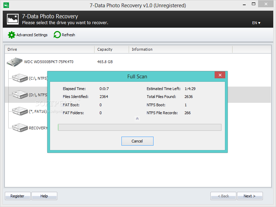Select the C:\ NTFS partition drive icon

(x=20, y=78)
